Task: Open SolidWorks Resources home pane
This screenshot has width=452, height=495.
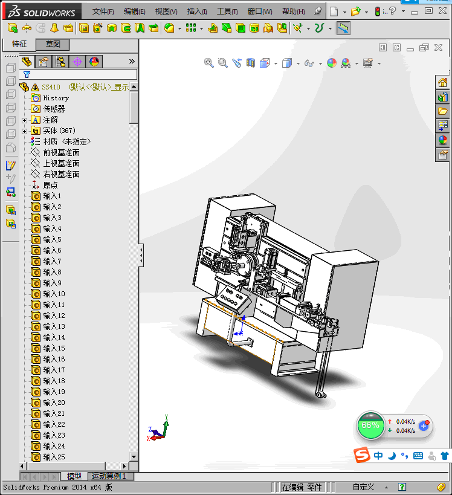Action: pyautogui.click(x=442, y=83)
